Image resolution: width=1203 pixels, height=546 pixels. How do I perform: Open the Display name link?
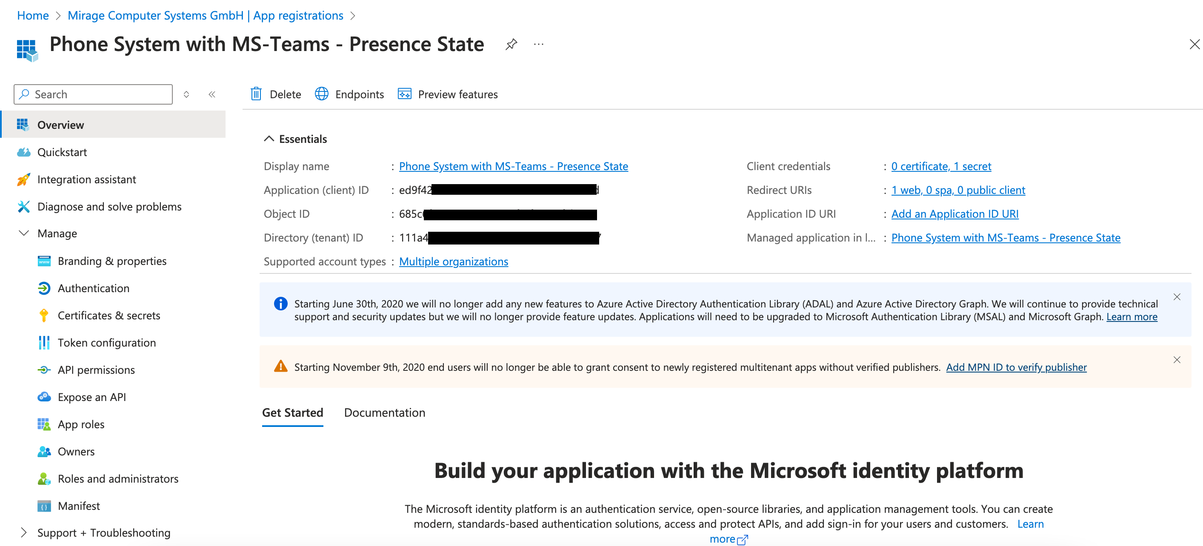(513, 166)
